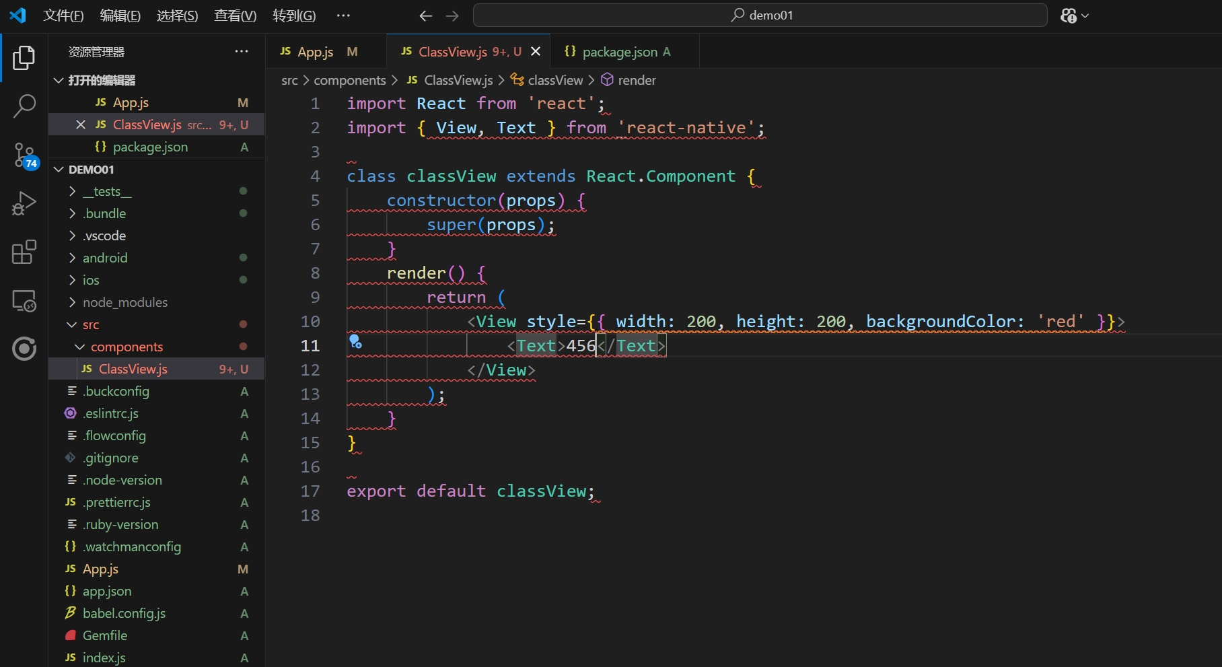
Task: Open the Copilot chat icon
Action: [1069, 15]
